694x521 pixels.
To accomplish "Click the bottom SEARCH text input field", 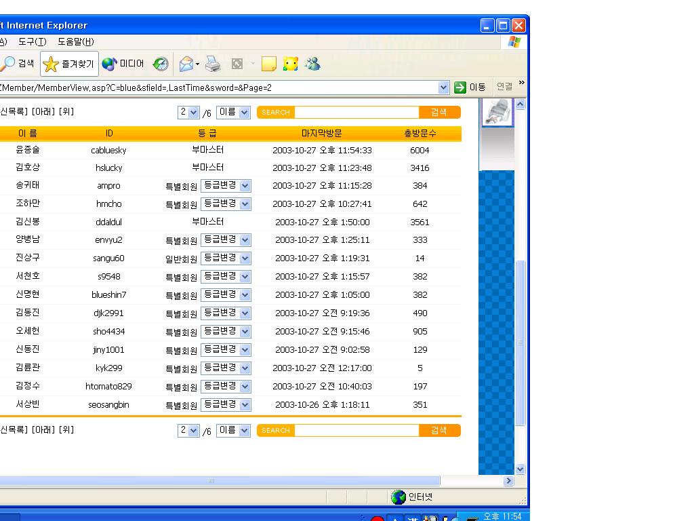I will [x=356, y=430].
